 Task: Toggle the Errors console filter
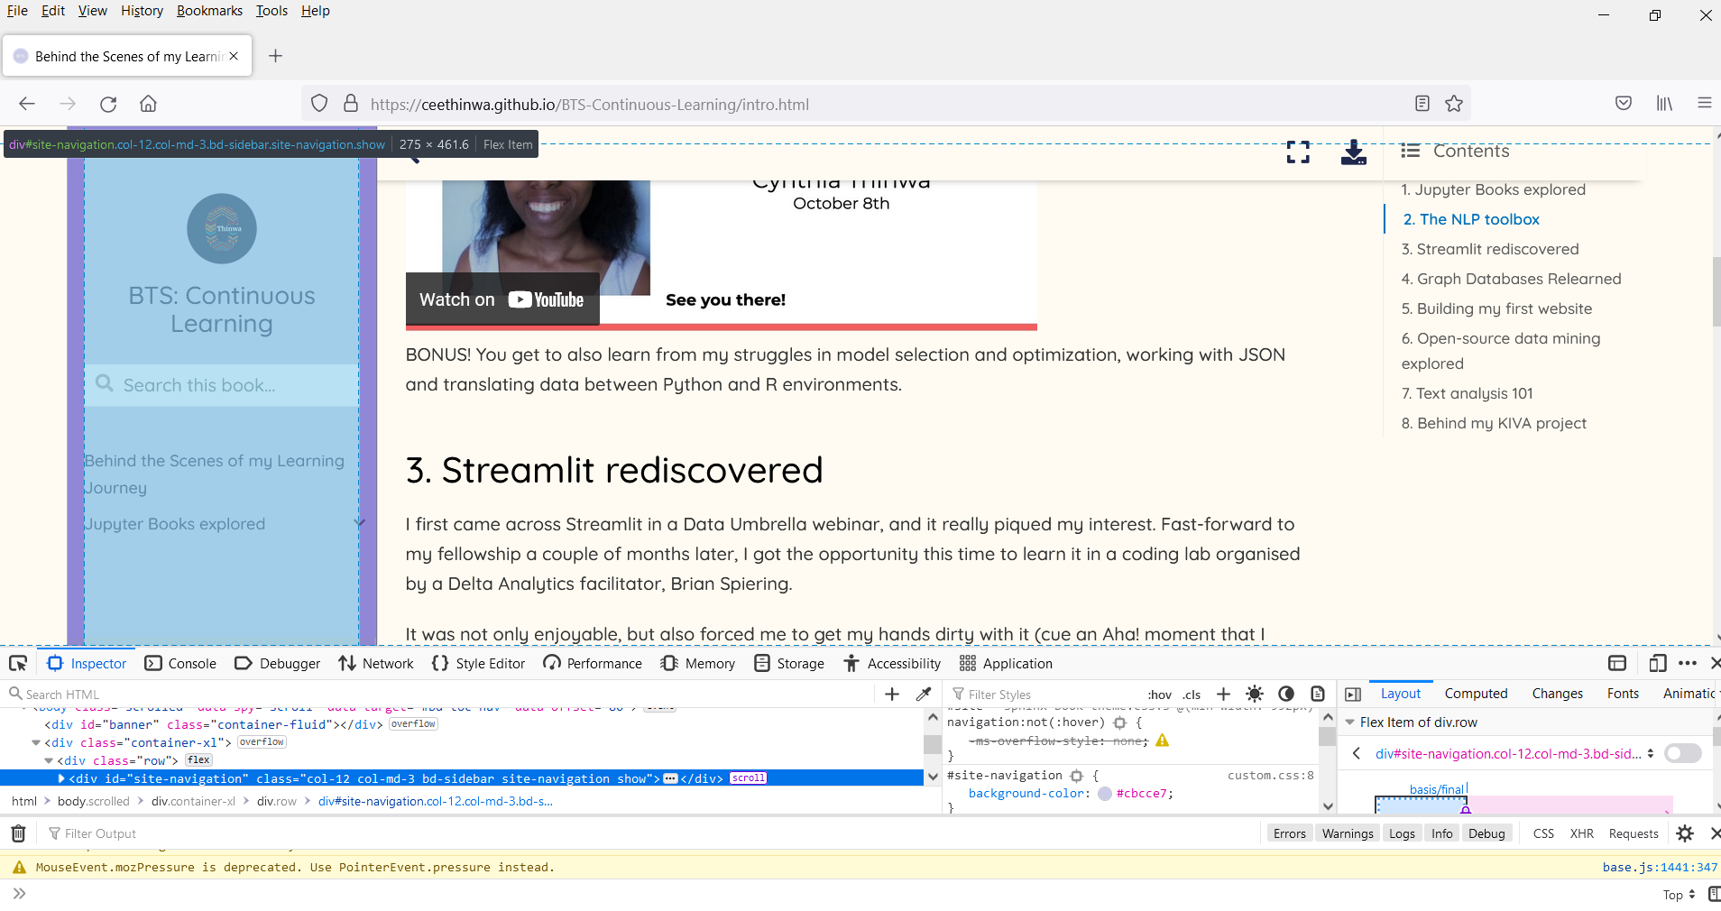(x=1290, y=833)
